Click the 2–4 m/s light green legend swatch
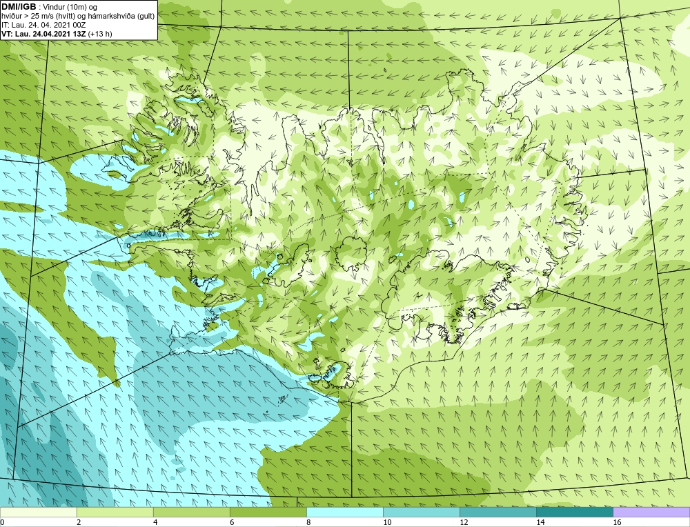The width and height of the screenshot is (690, 527). (x=115, y=512)
